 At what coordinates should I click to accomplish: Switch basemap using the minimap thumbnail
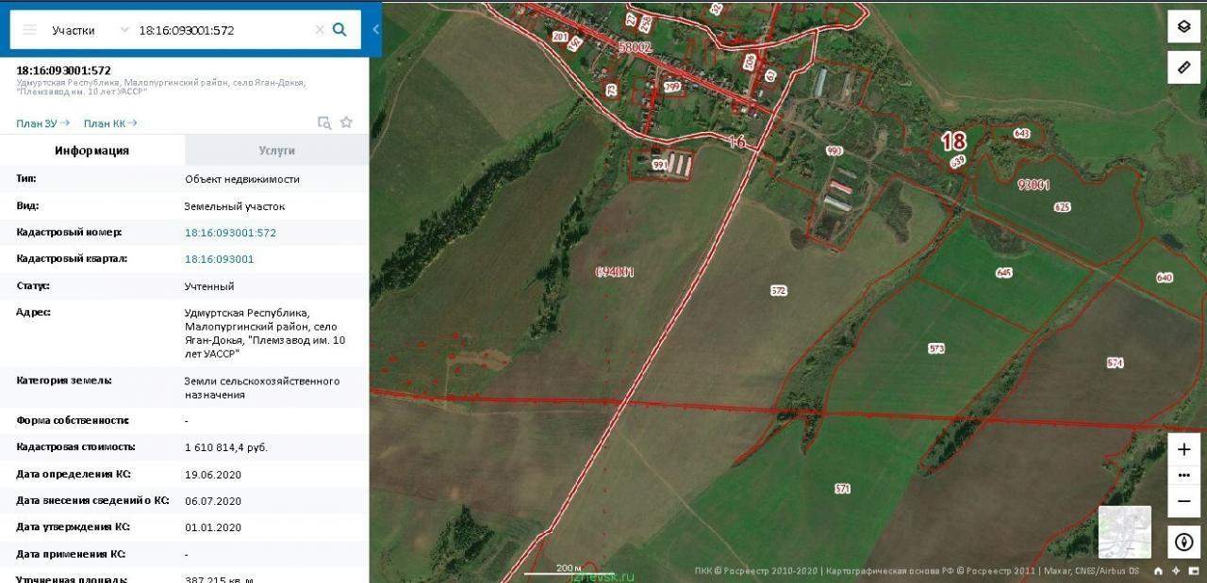[x=1124, y=532]
